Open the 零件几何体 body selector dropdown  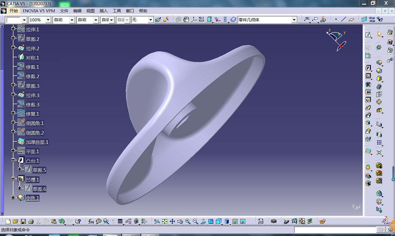(x=294, y=20)
